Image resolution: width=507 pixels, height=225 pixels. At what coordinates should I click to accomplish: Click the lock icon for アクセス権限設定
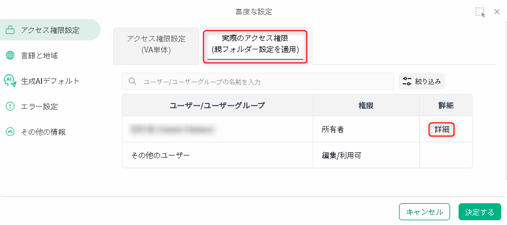pyautogui.click(x=10, y=30)
